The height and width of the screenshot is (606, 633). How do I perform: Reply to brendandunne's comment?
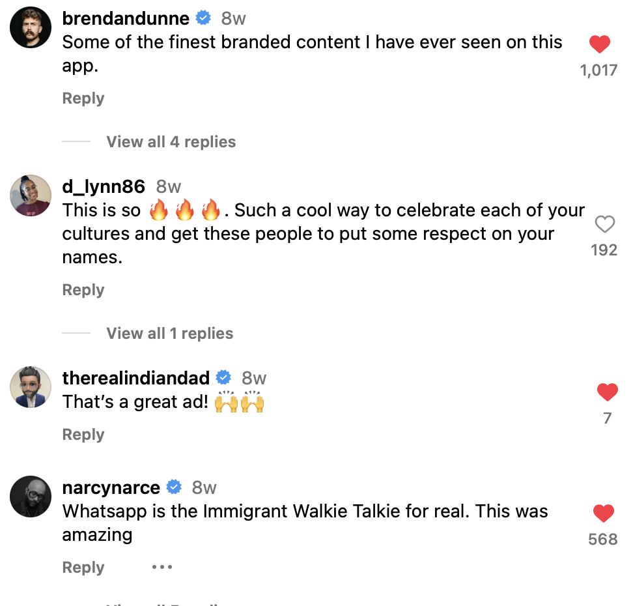[83, 98]
